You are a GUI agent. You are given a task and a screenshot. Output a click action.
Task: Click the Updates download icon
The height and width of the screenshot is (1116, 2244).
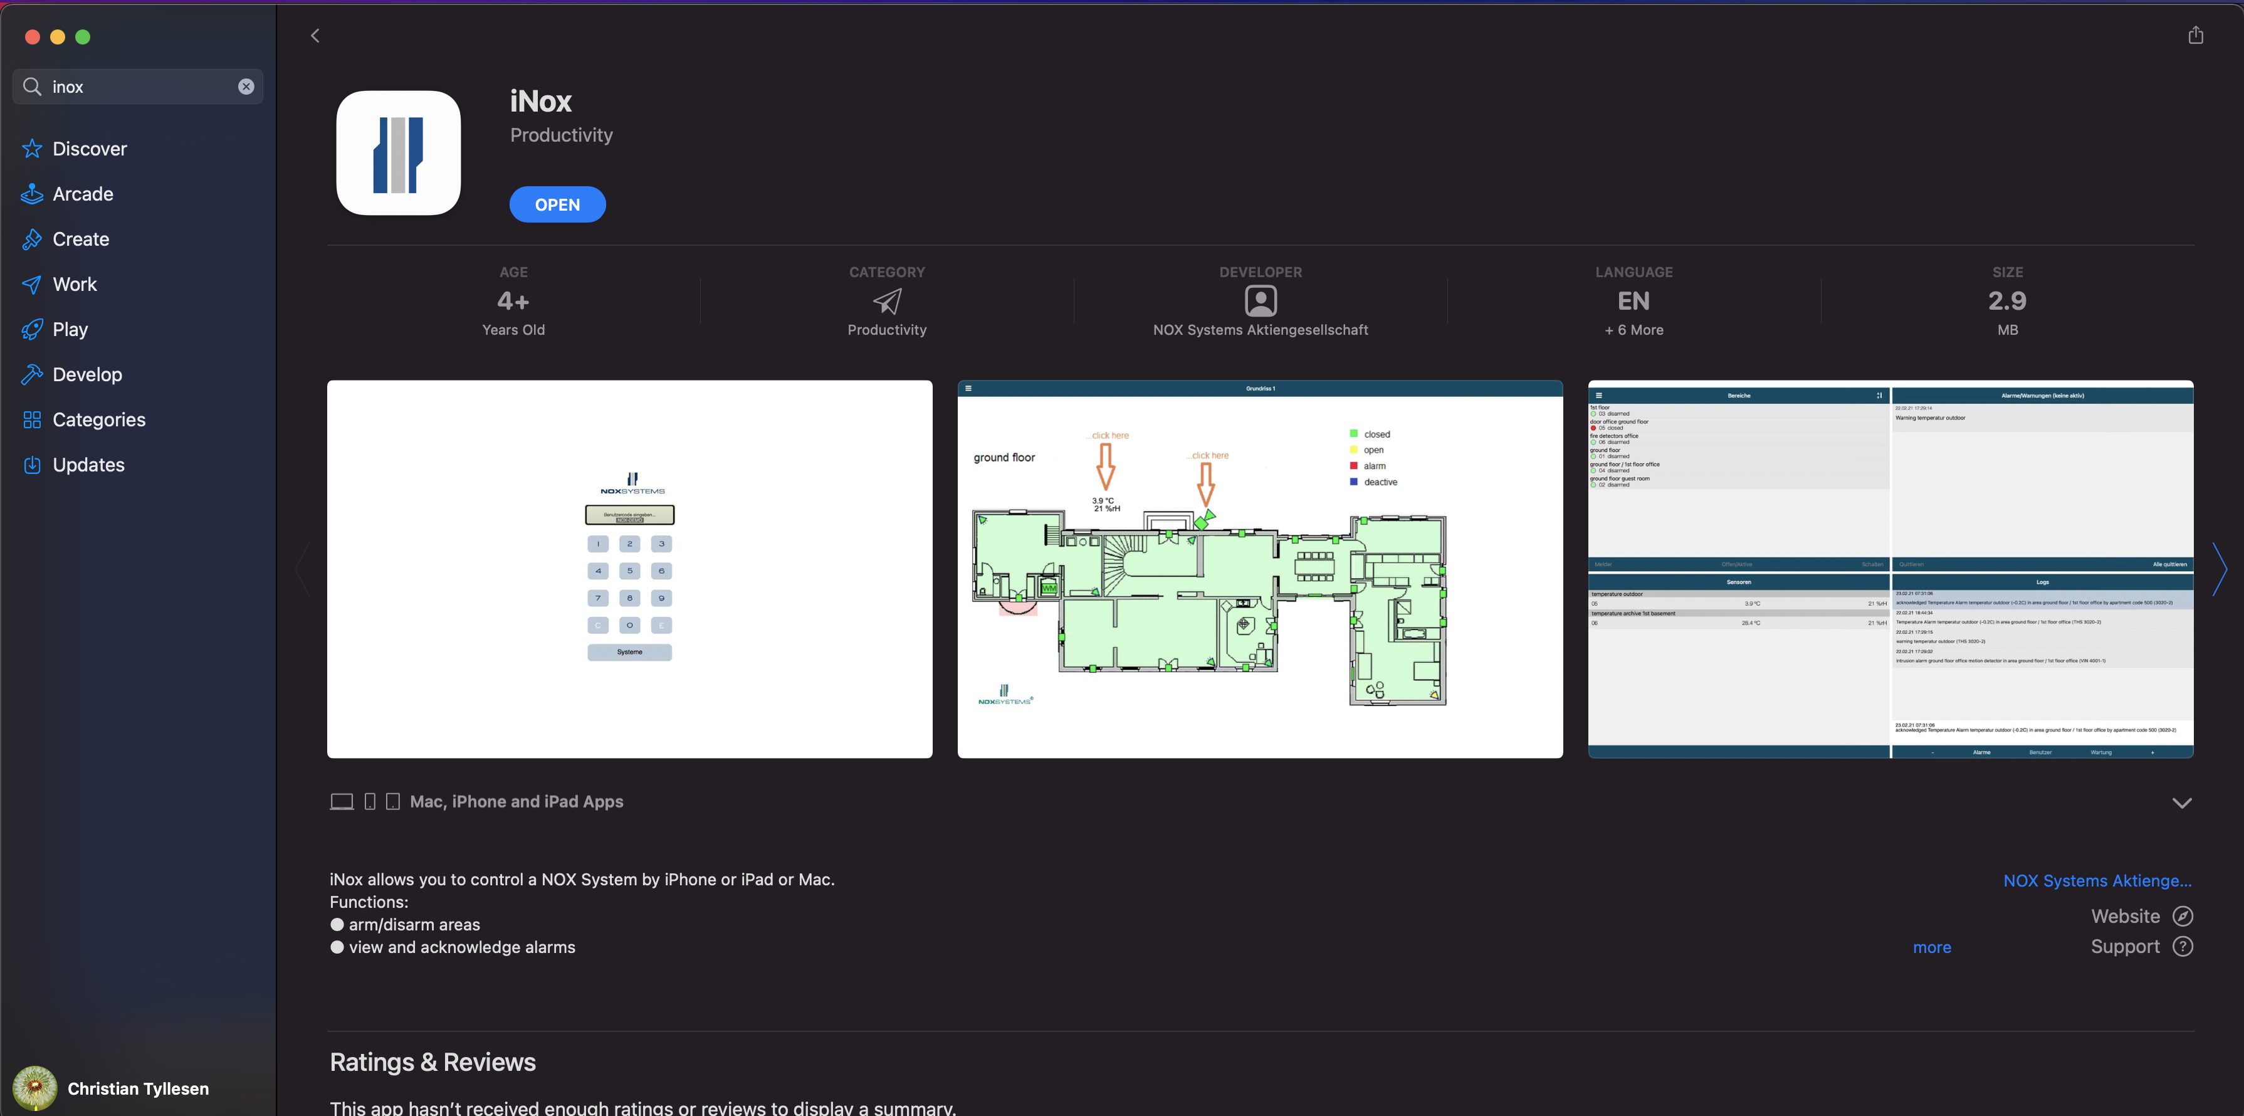coord(32,465)
